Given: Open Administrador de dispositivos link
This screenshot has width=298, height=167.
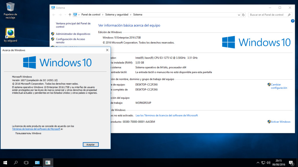Looking at the screenshot, I should (x=73, y=34).
